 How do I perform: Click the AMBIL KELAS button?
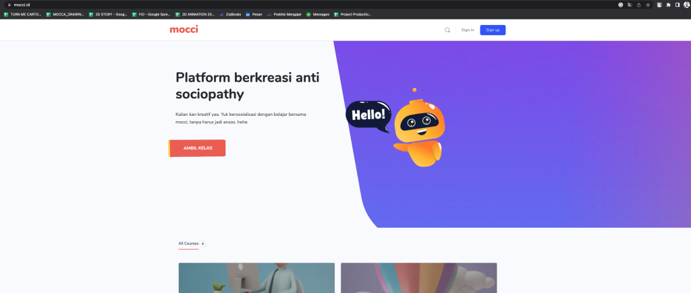click(197, 148)
